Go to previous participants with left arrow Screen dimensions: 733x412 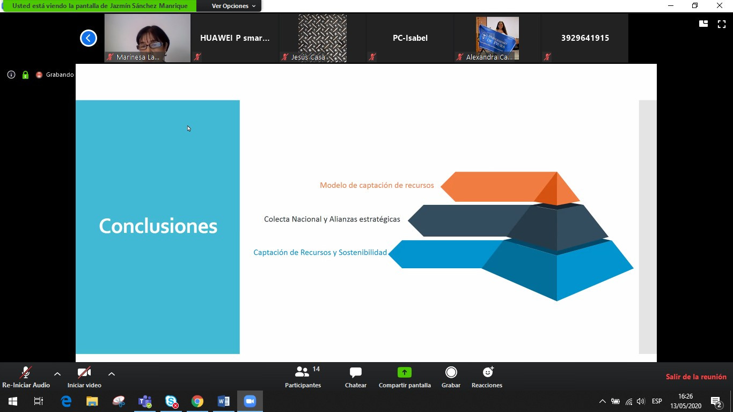tap(89, 38)
